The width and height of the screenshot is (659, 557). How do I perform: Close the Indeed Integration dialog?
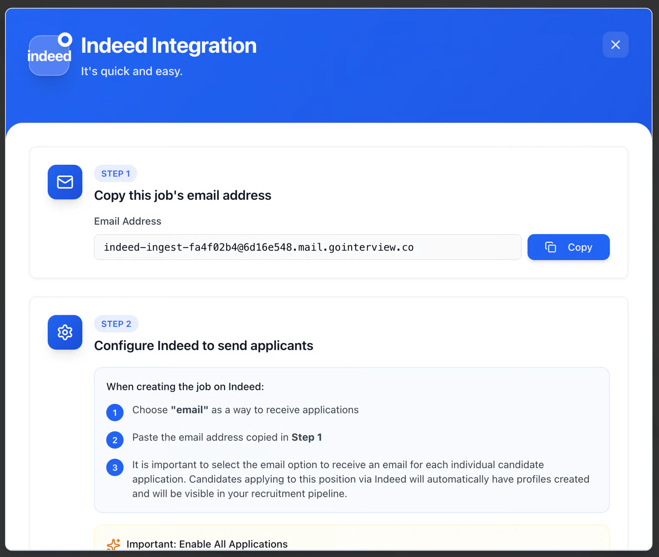point(615,45)
